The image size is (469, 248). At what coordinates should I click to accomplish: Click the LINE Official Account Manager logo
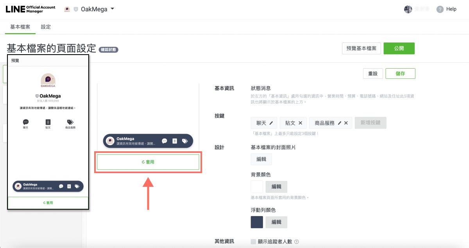pyautogui.click(x=30, y=9)
